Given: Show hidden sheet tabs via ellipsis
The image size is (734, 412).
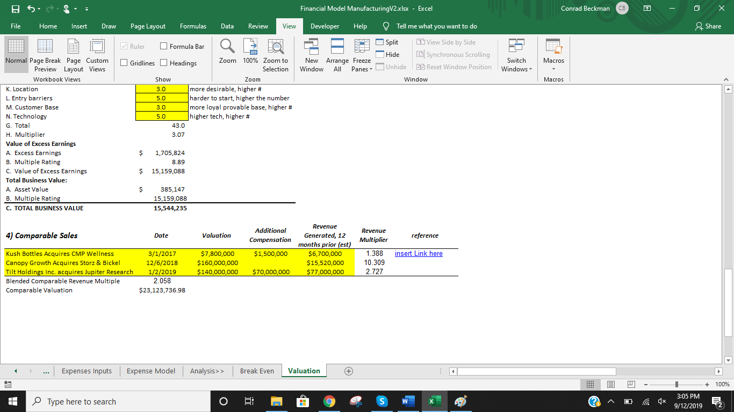Looking at the screenshot, I should [47, 371].
